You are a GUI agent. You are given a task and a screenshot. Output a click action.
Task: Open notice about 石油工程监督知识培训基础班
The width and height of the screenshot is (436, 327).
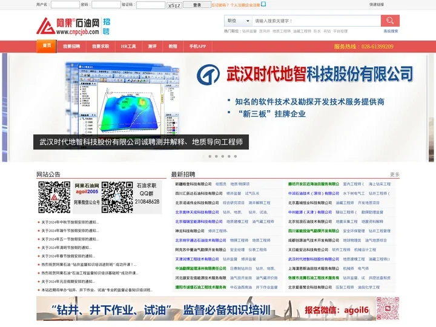tap(90, 273)
